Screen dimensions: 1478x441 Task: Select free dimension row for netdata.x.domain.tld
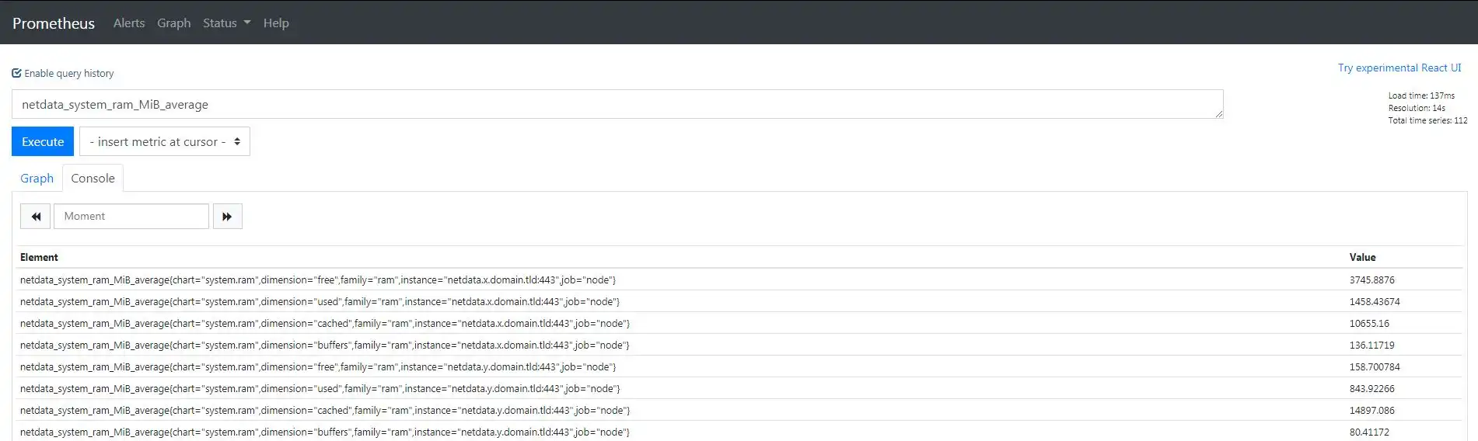click(x=739, y=280)
